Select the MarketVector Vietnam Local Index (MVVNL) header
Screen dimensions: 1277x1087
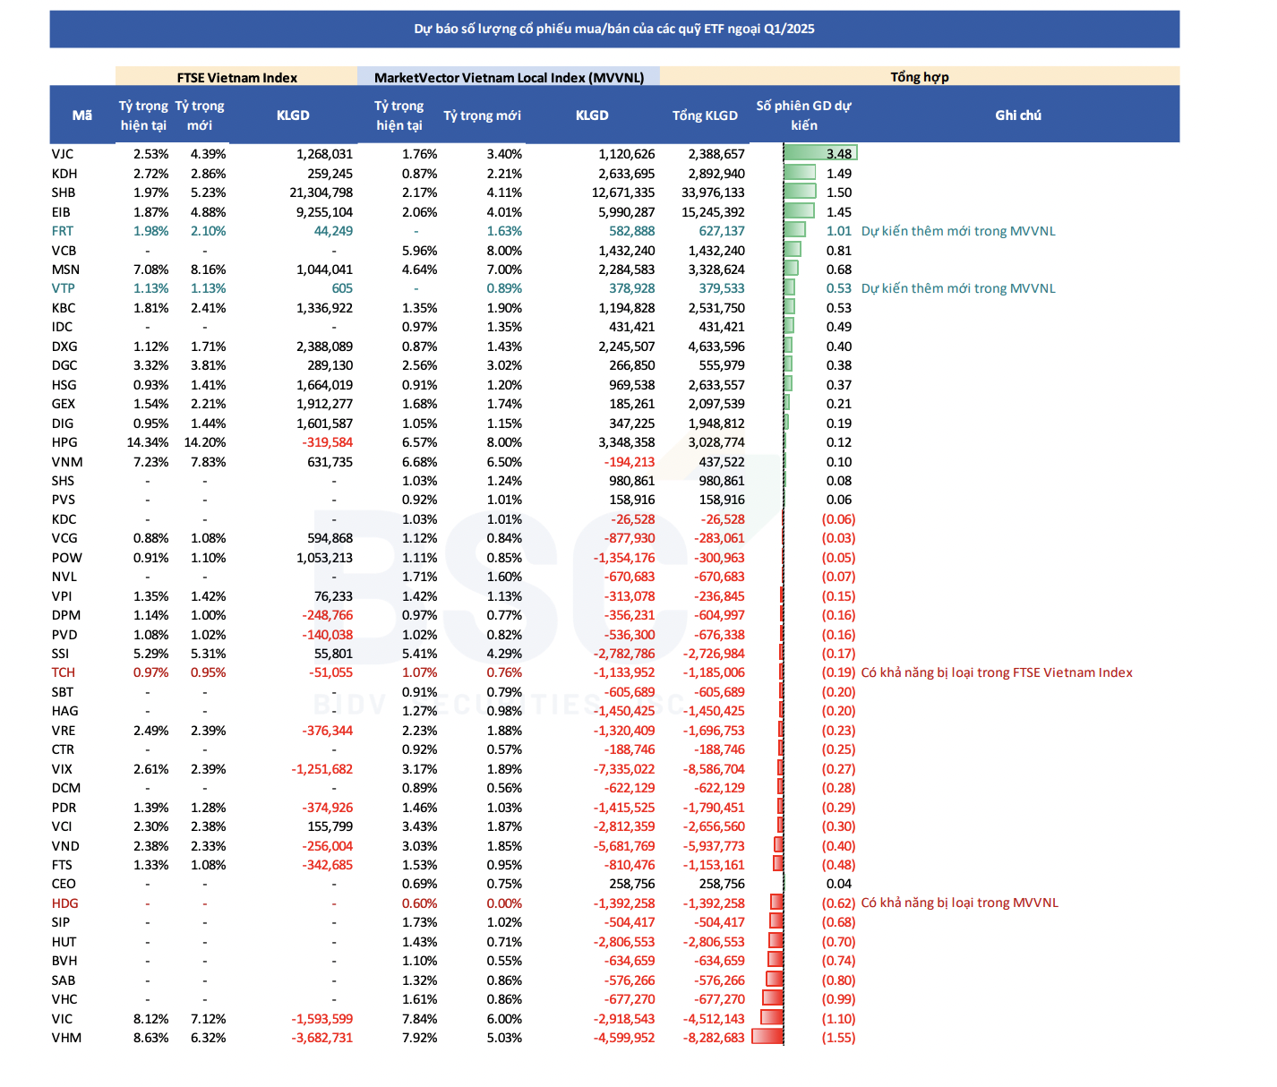point(509,77)
